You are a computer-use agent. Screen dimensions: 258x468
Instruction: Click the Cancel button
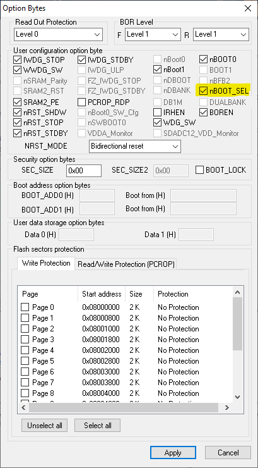[228, 453]
